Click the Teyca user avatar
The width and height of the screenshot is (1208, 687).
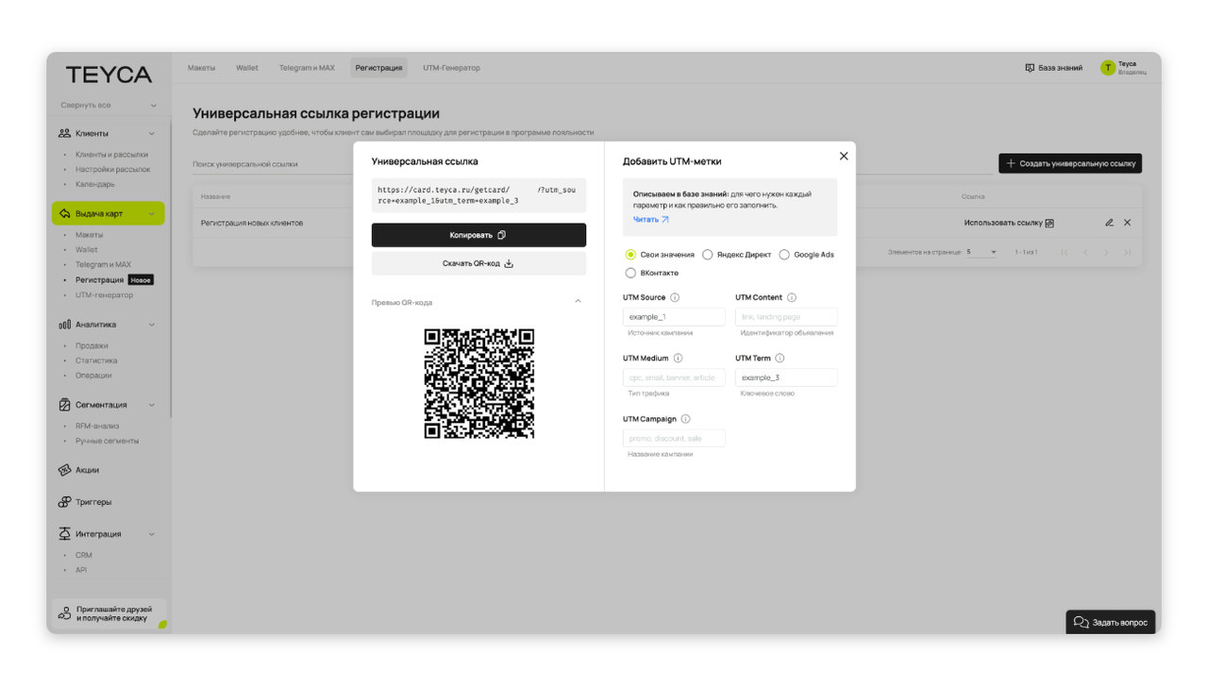1108,68
